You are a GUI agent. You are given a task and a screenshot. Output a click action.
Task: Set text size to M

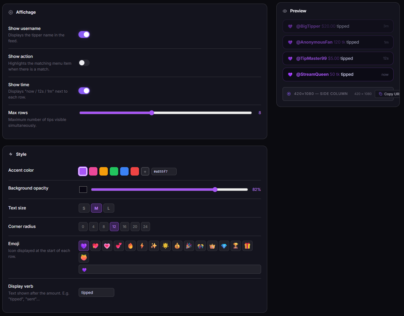(96, 208)
